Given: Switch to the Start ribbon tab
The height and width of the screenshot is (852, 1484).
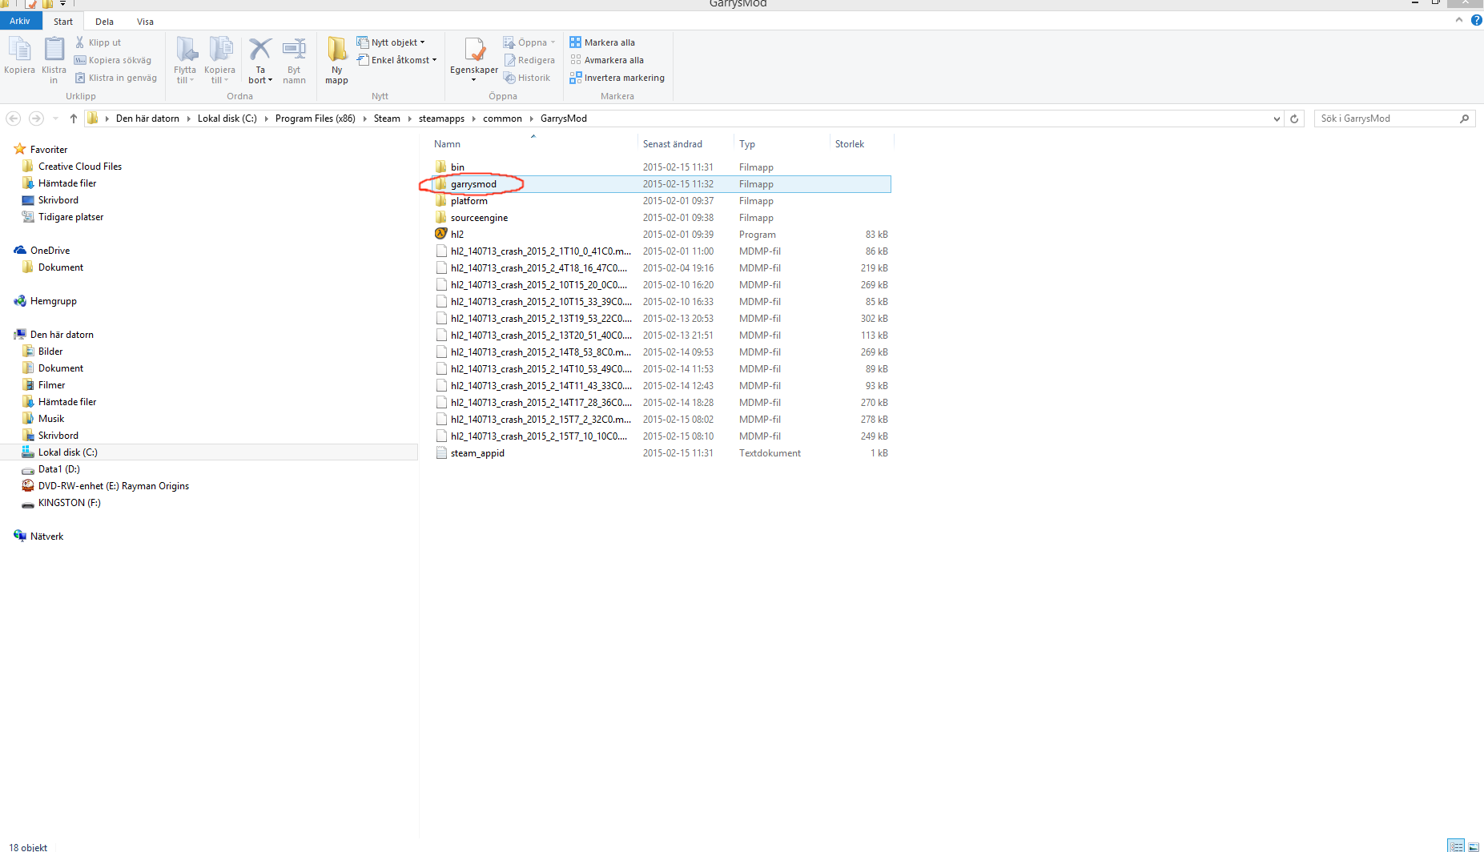Looking at the screenshot, I should click(x=63, y=22).
